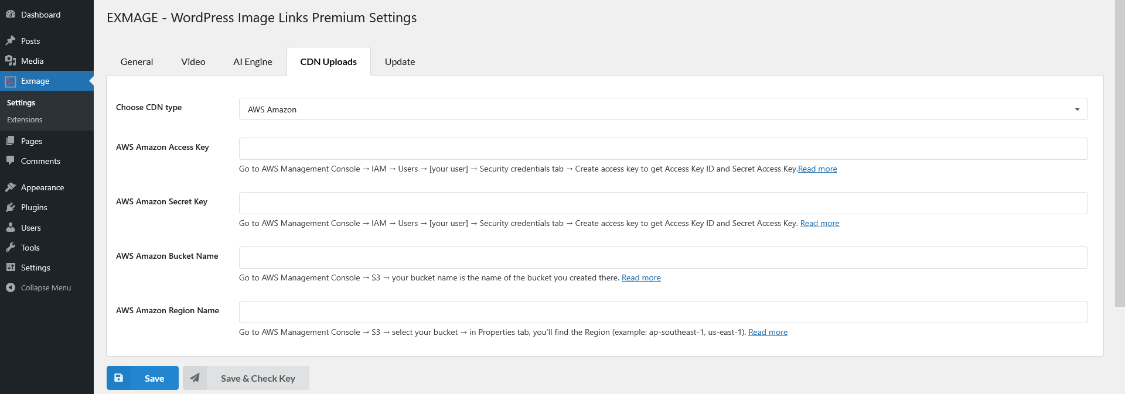Click the Save button label
1125x394 pixels.
coord(155,378)
